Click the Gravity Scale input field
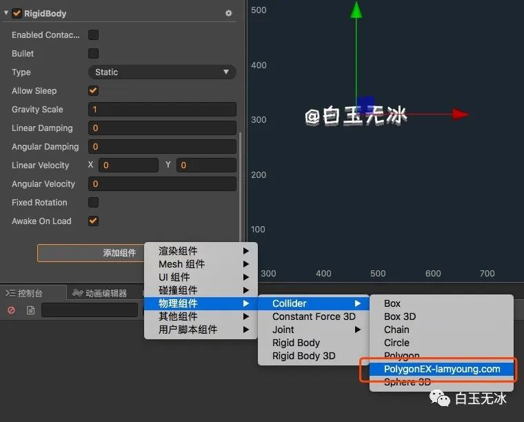This screenshot has width=524, height=422. tap(162, 109)
